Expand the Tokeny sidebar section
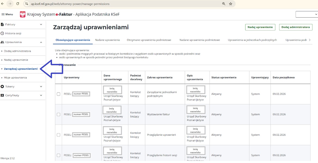Image resolution: width=318 pixels, height=163 pixels. (x=41, y=87)
